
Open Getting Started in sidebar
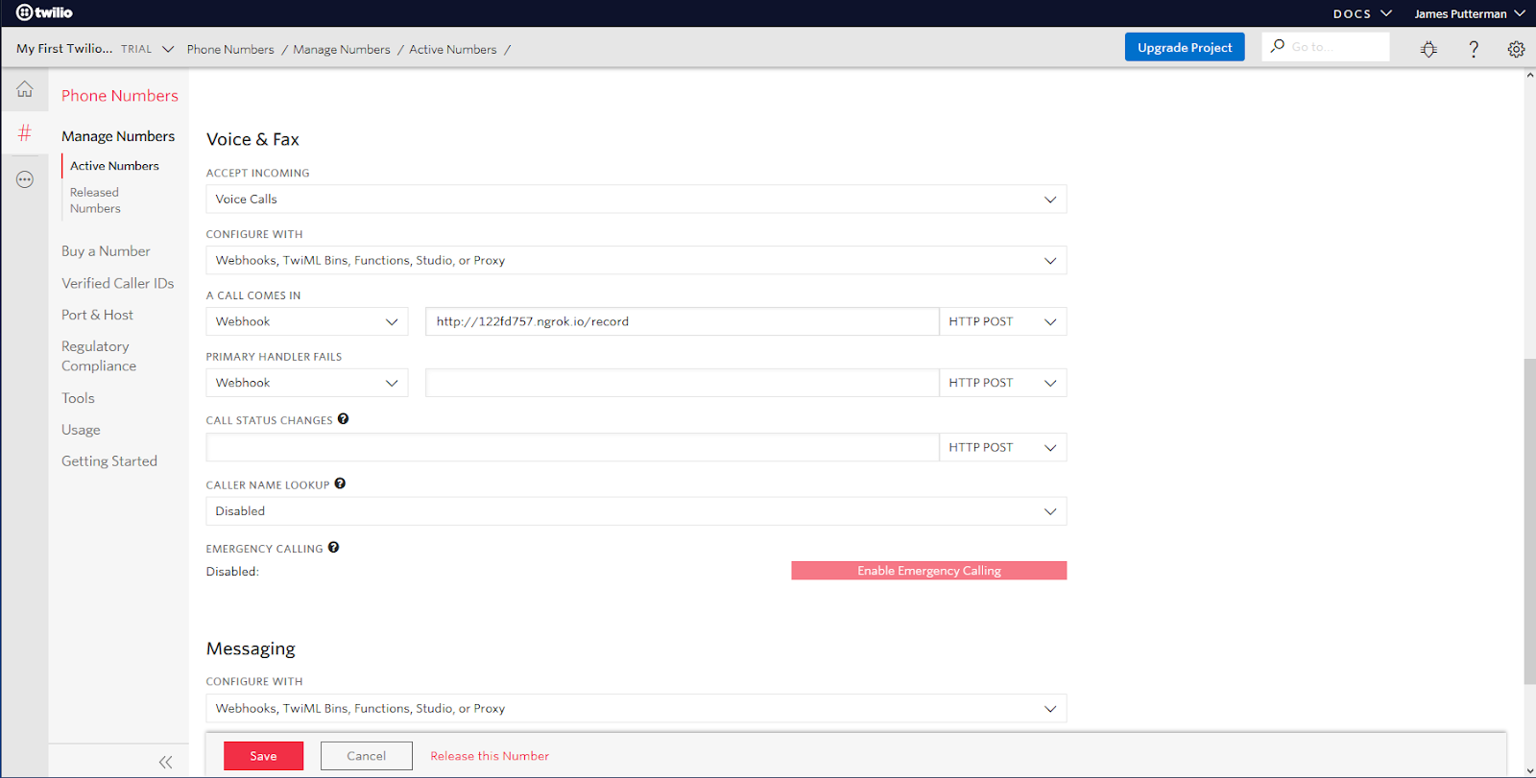click(x=109, y=461)
